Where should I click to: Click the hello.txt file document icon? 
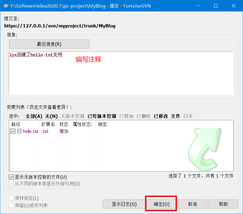(19, 131)
